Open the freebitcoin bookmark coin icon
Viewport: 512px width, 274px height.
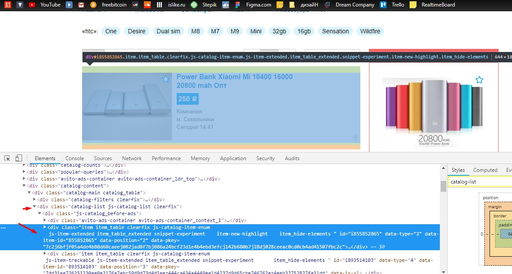point(93,5)
